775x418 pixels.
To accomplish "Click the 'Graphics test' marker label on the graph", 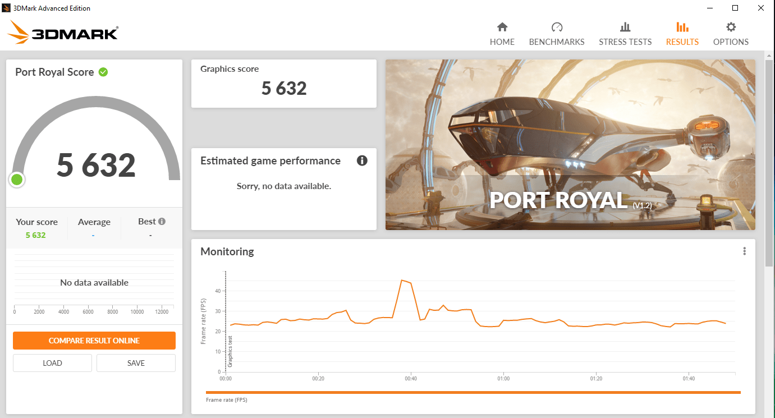I will [230, 351].
